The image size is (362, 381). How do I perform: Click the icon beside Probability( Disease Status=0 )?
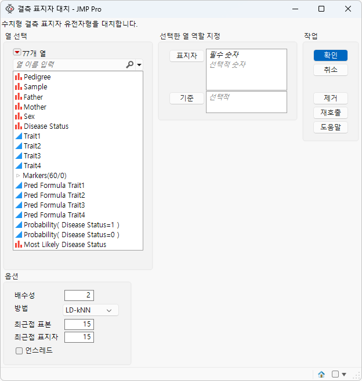click(x=19, y=234)
